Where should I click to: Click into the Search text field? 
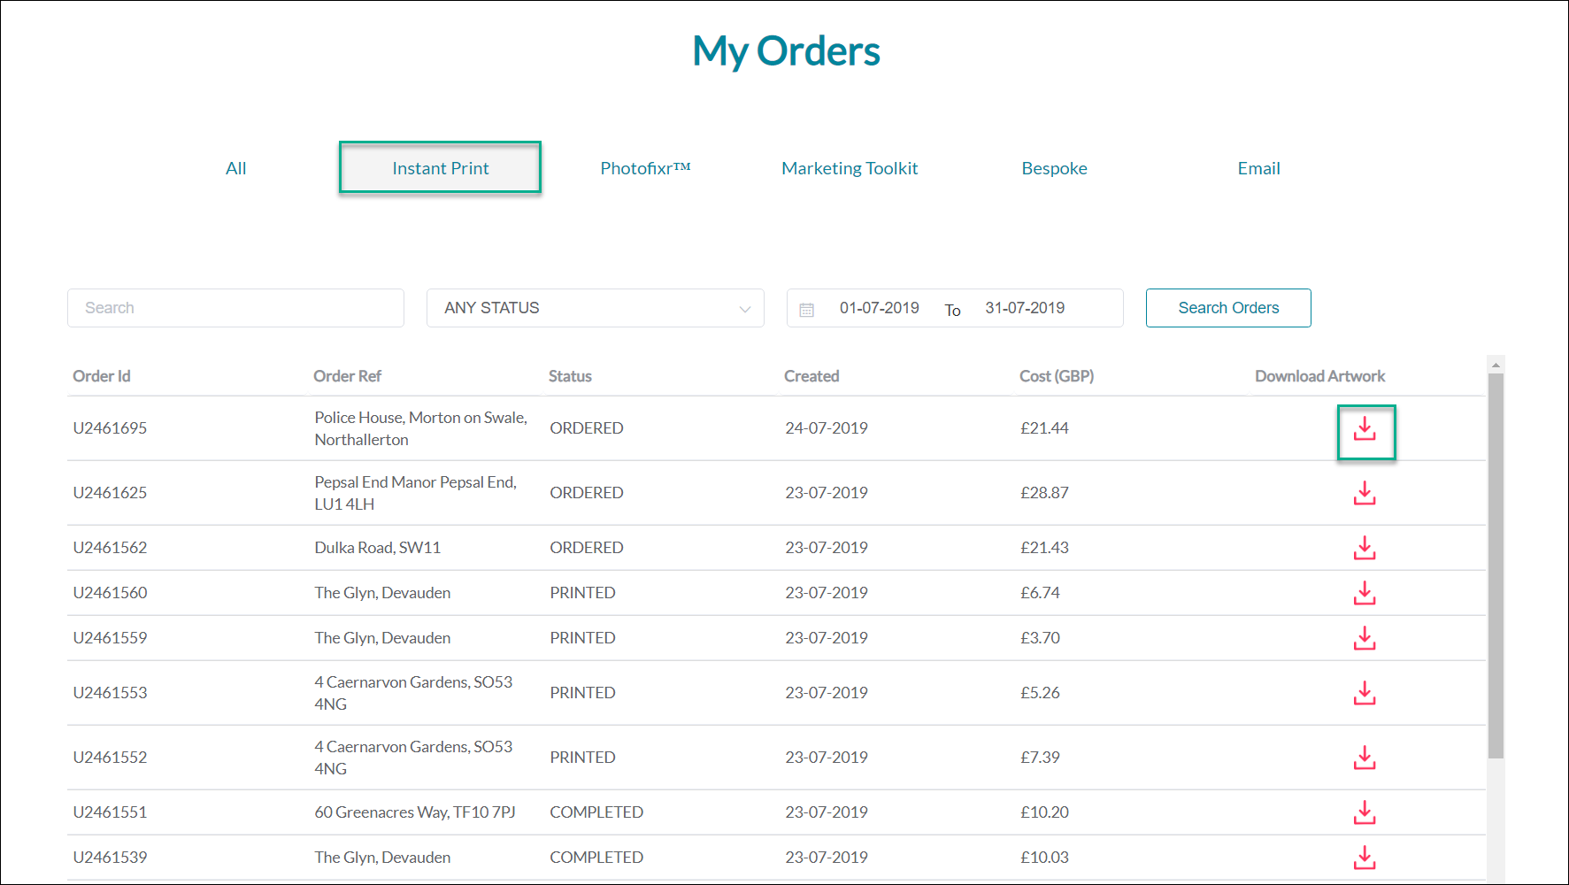[x=235, y=308]
